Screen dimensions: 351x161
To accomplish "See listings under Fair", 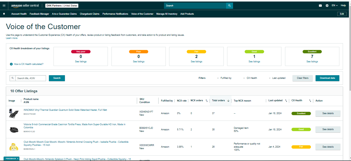I will coord(197,62).
